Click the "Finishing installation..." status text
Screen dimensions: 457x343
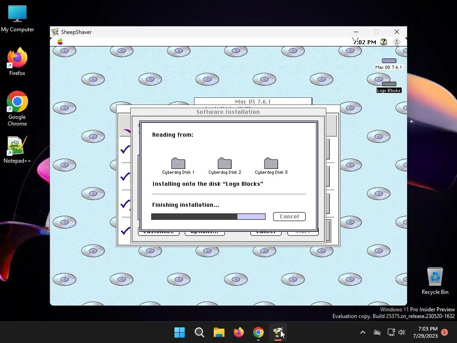pyautogui.click(x=185, y=205)
